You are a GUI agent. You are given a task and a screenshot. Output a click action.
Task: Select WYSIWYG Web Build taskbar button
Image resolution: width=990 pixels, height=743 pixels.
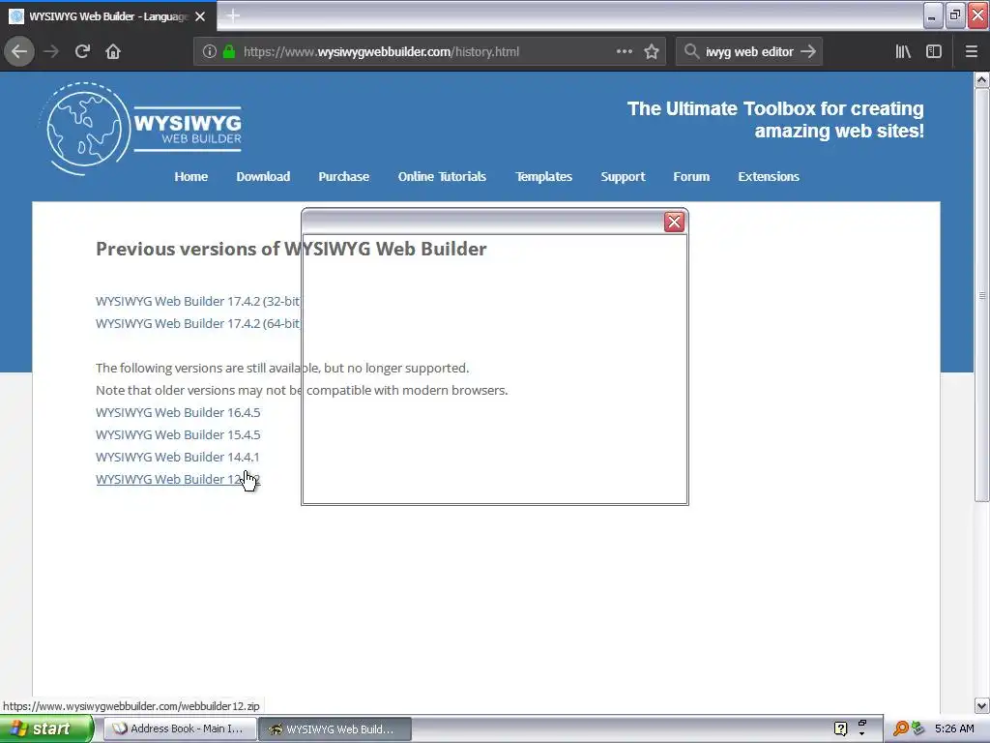(335, 729)
